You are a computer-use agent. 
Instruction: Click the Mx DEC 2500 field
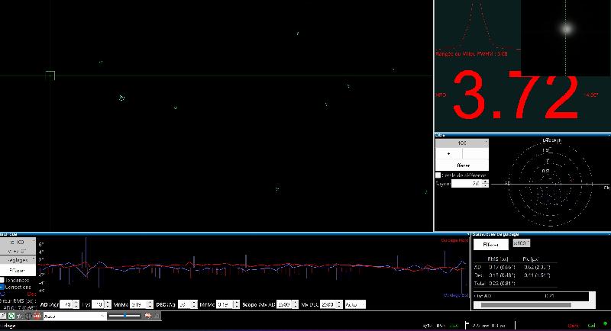click(328, 304)
